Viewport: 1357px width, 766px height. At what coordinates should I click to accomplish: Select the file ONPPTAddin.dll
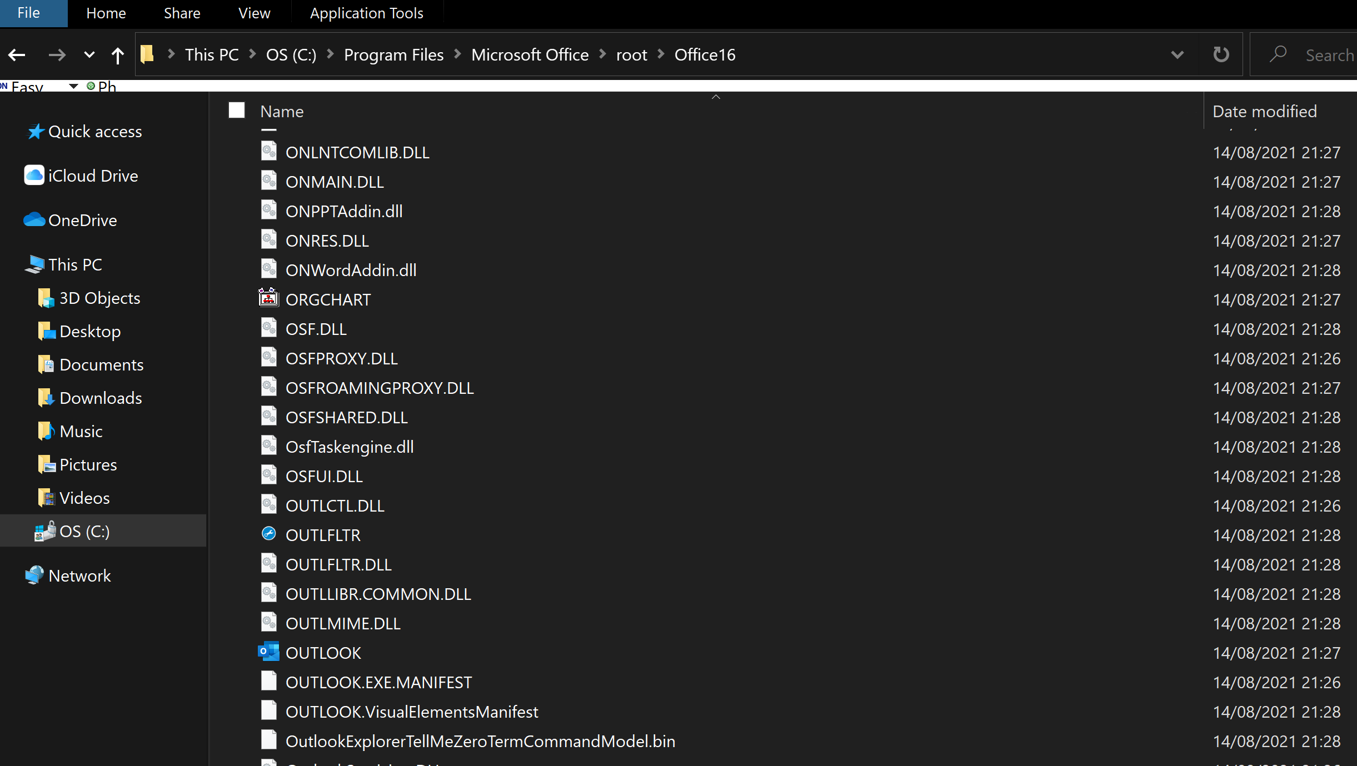344,211
